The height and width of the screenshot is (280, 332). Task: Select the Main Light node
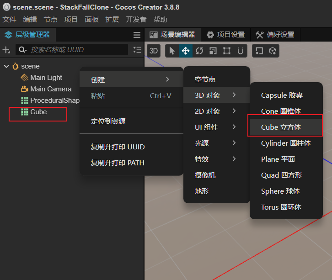point(46,78)
